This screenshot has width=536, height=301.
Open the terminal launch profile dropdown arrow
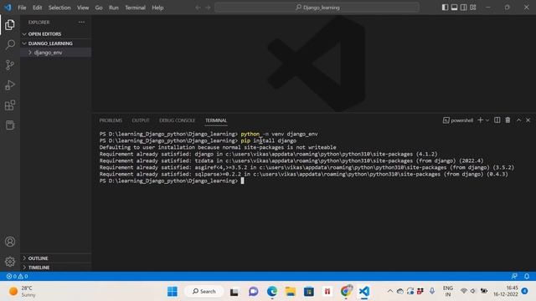click(x=487, y=120)
